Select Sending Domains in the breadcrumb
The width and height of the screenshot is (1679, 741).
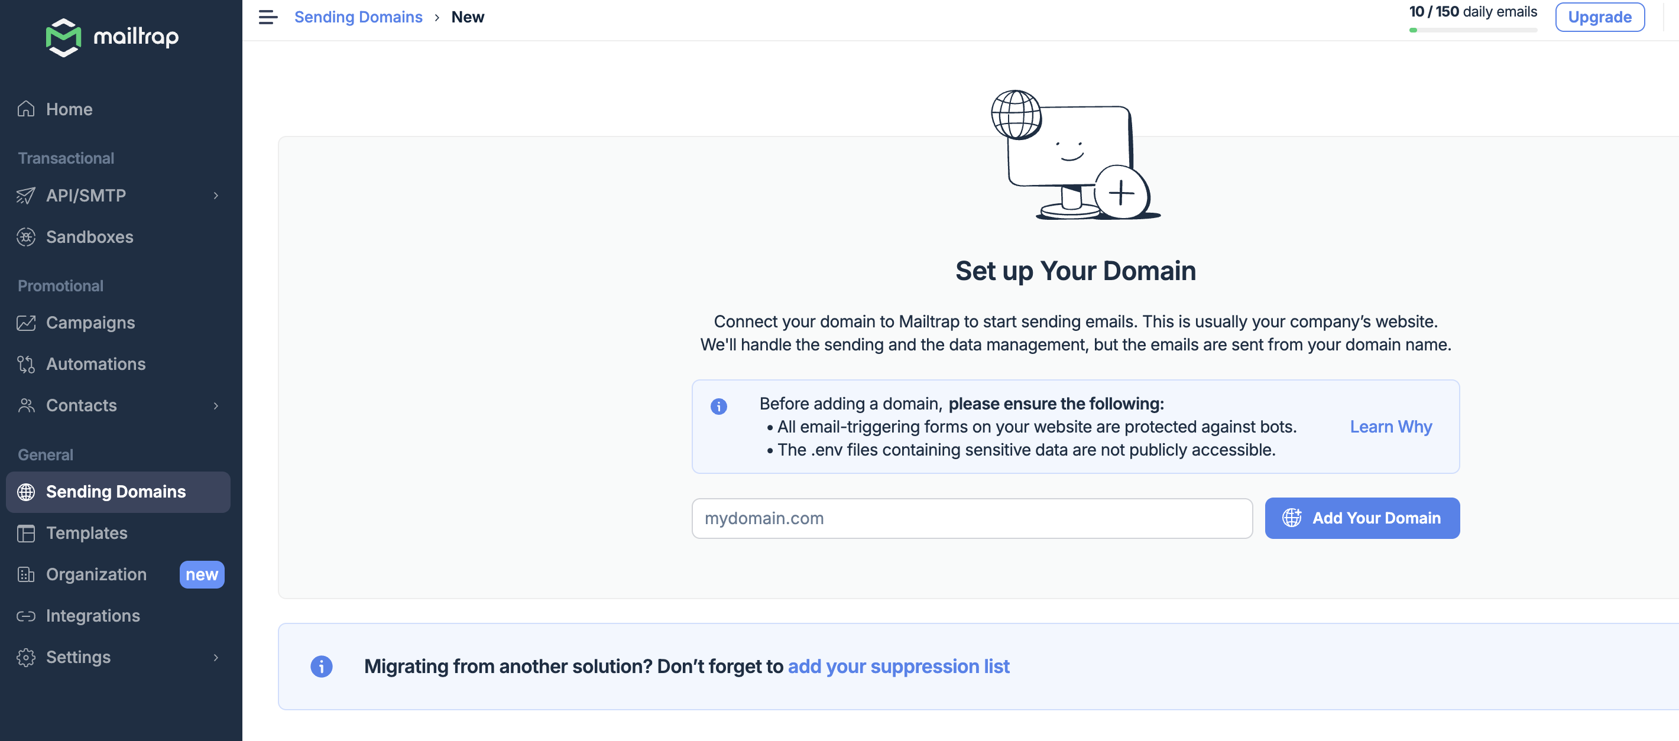(359, 17)
